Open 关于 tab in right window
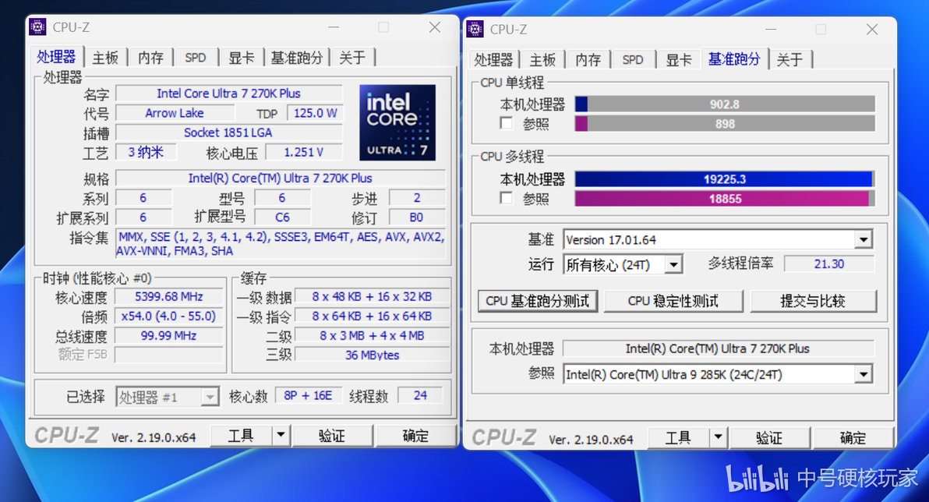 pos(789,60)
